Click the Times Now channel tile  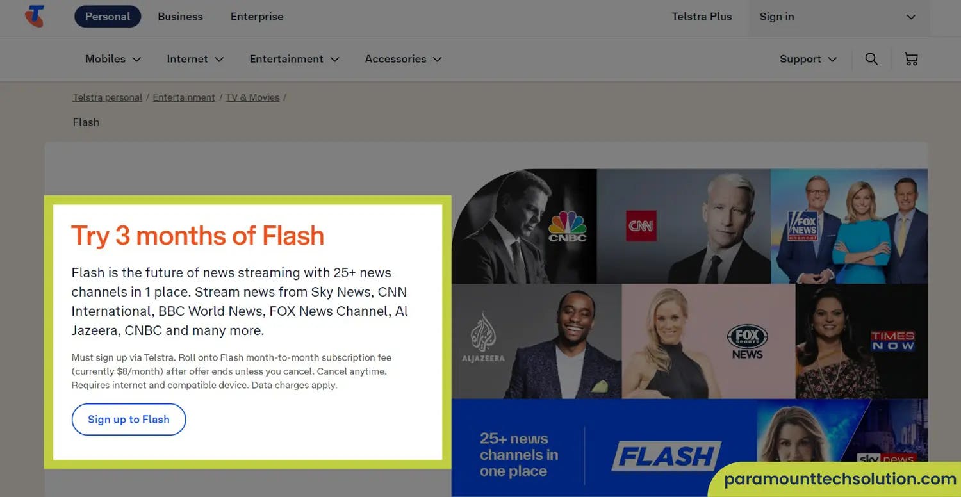coord(862,341)
